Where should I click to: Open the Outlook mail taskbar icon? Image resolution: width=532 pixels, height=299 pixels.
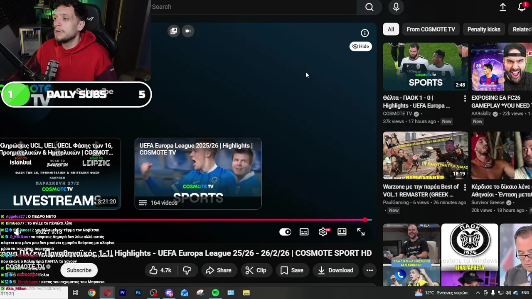185,293
